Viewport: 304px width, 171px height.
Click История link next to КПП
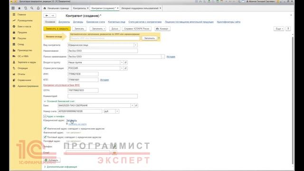pos(104,80)
